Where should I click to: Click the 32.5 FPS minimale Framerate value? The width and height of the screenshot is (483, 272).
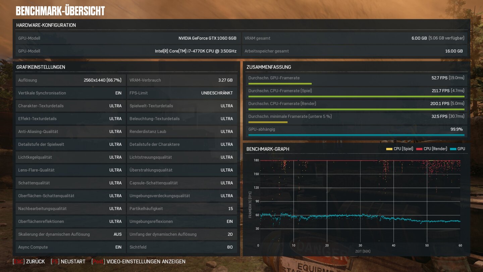439,117
